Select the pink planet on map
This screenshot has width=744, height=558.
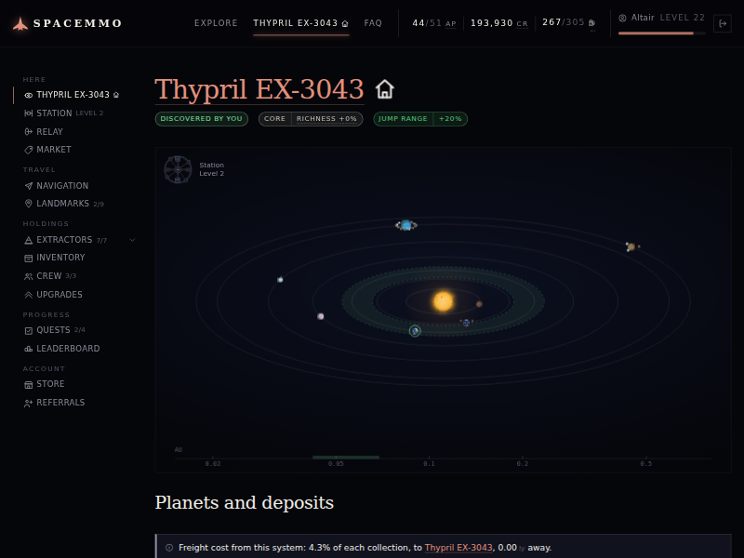pyautogui.click(x=321, y=316)
